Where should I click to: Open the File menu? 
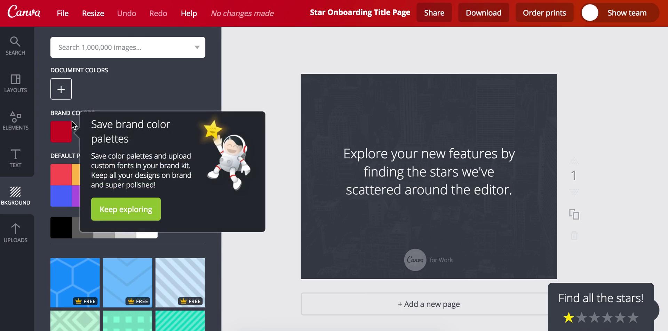coord(63,13)
